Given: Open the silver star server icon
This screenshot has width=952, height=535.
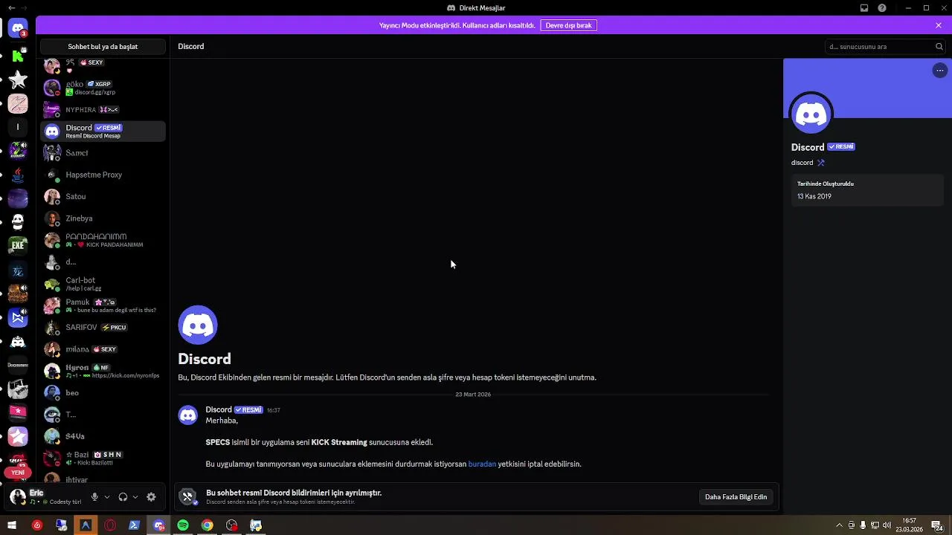Looking at the screenshot, I should coord(18,80).
